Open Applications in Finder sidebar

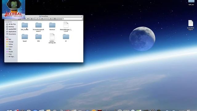click(11, 31)
